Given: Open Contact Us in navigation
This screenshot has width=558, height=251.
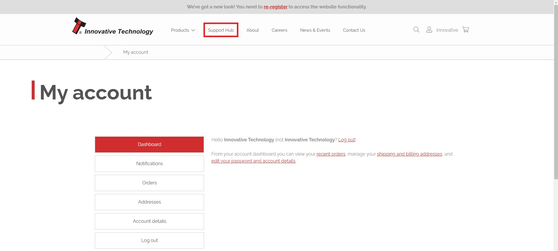Looking at the screenshot, I should 354,30.
